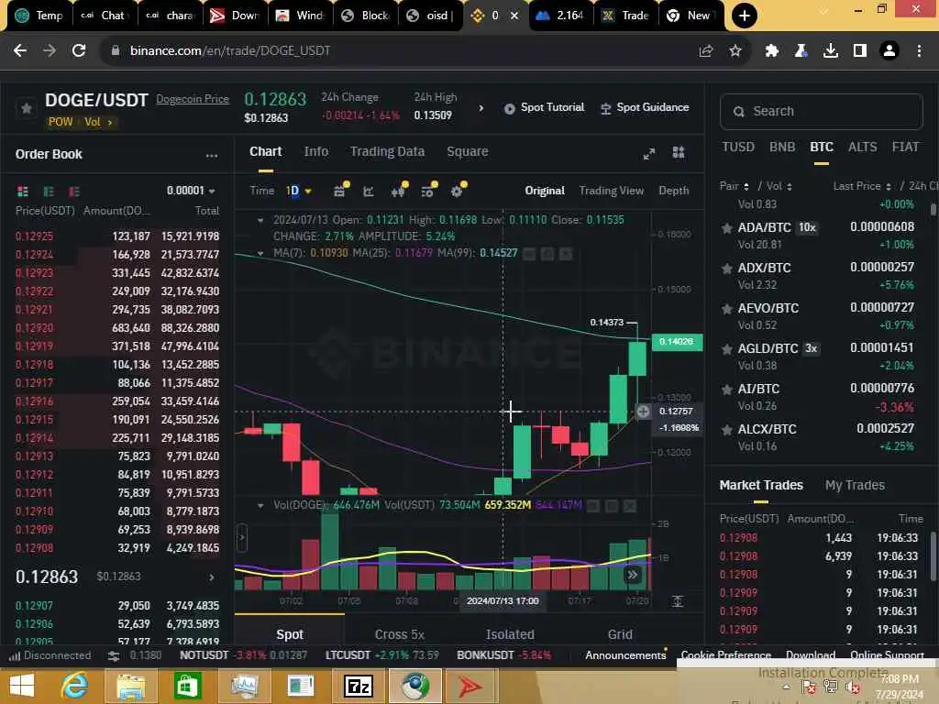Favorite ADX/BTC with its star

pyautogui.click(x=726, y=269)
